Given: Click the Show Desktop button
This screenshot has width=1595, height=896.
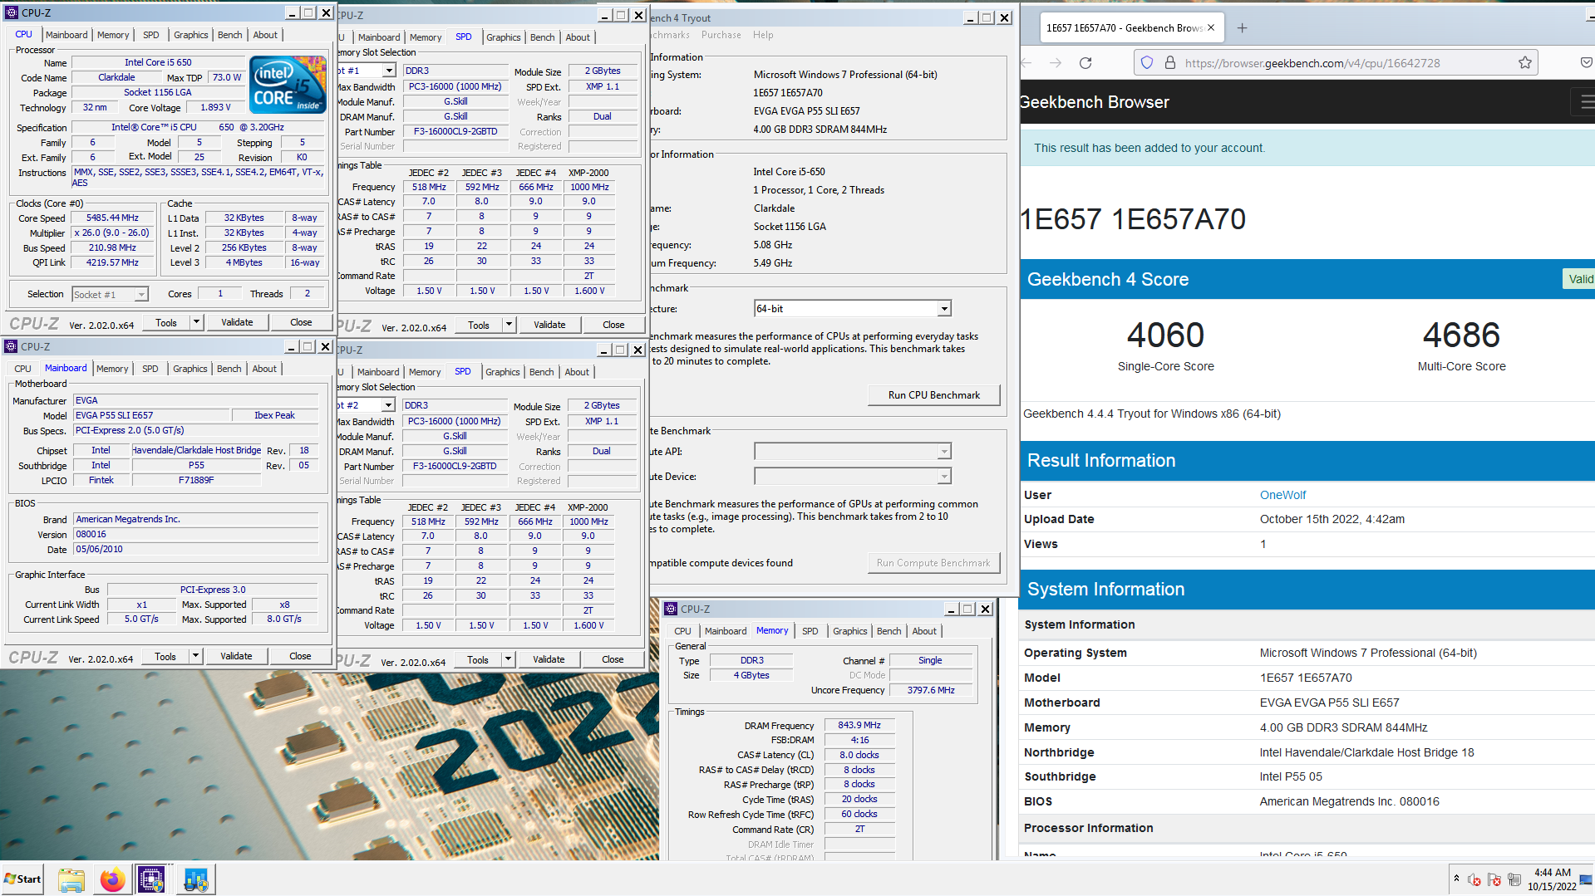Looking at the screenshot, I should [x=1587, y=879].
